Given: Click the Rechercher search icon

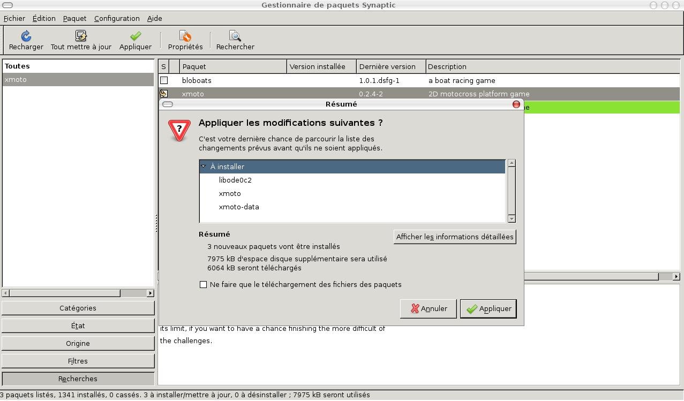Looking at the screenshot, I should [x=235, y=36].
